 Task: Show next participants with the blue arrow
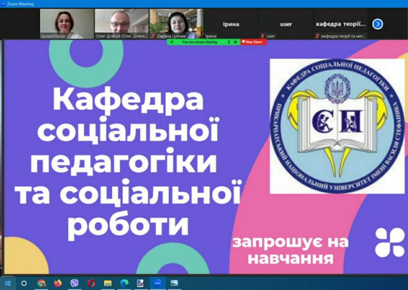click(377, 24)
